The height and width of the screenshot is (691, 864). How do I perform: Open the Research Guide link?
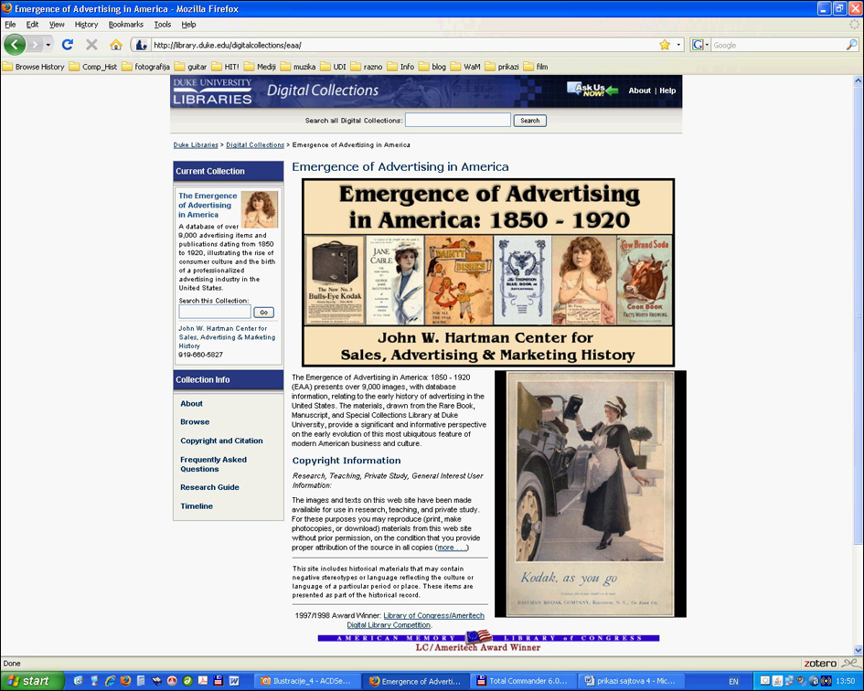pyautogui.click(x=209, y=487)
